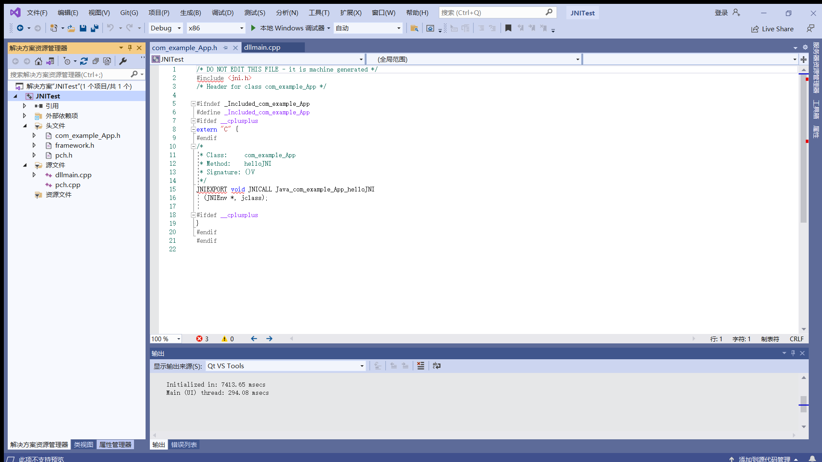Click the pending changes filter clock icon
The height and width of the screenshot is (462, 822).
[x=67, y=61]
